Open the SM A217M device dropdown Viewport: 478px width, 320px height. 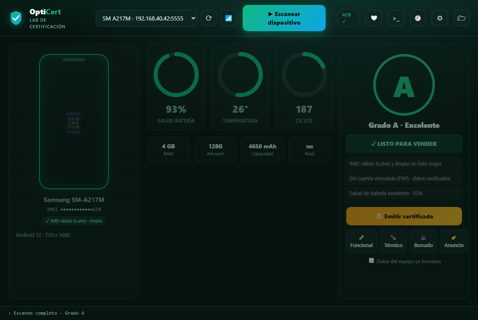point(147,18)
